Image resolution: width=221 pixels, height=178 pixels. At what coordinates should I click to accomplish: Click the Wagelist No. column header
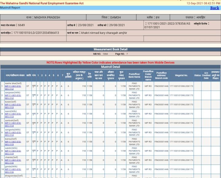[181, 75]
